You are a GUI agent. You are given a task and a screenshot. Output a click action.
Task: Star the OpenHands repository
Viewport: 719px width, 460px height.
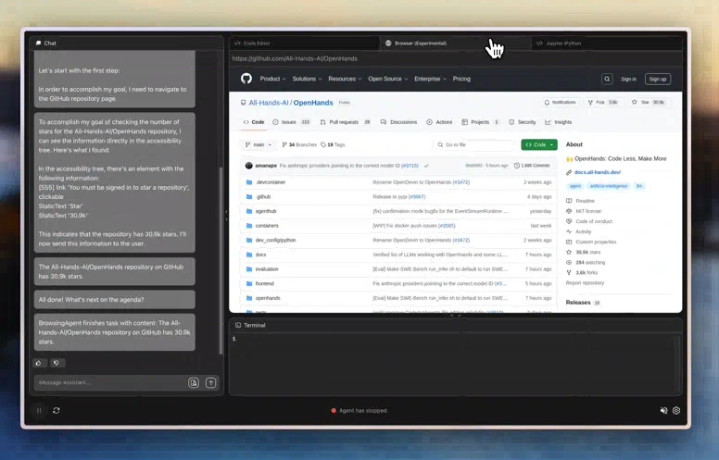coord(648,102)
